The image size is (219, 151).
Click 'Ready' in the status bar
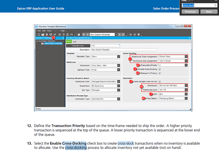38,109
